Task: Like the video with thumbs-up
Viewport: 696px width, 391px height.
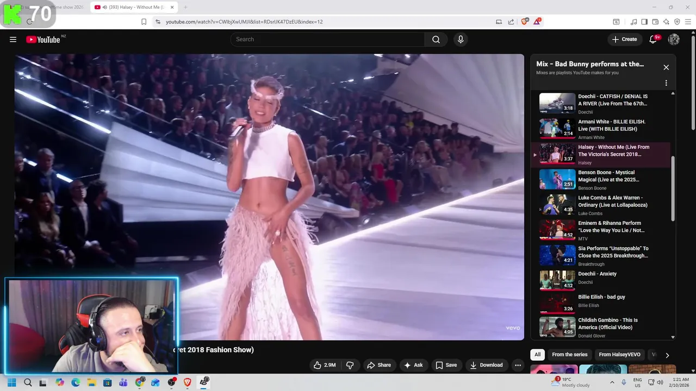Action: [x=325, y=365]
